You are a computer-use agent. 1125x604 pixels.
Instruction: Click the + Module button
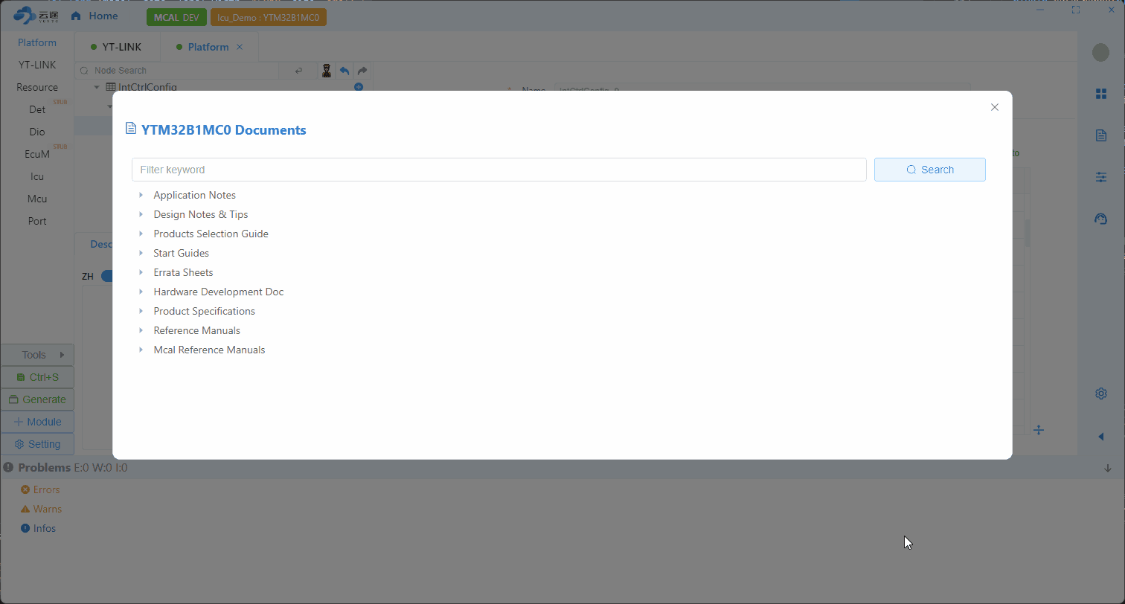(37, 422)
